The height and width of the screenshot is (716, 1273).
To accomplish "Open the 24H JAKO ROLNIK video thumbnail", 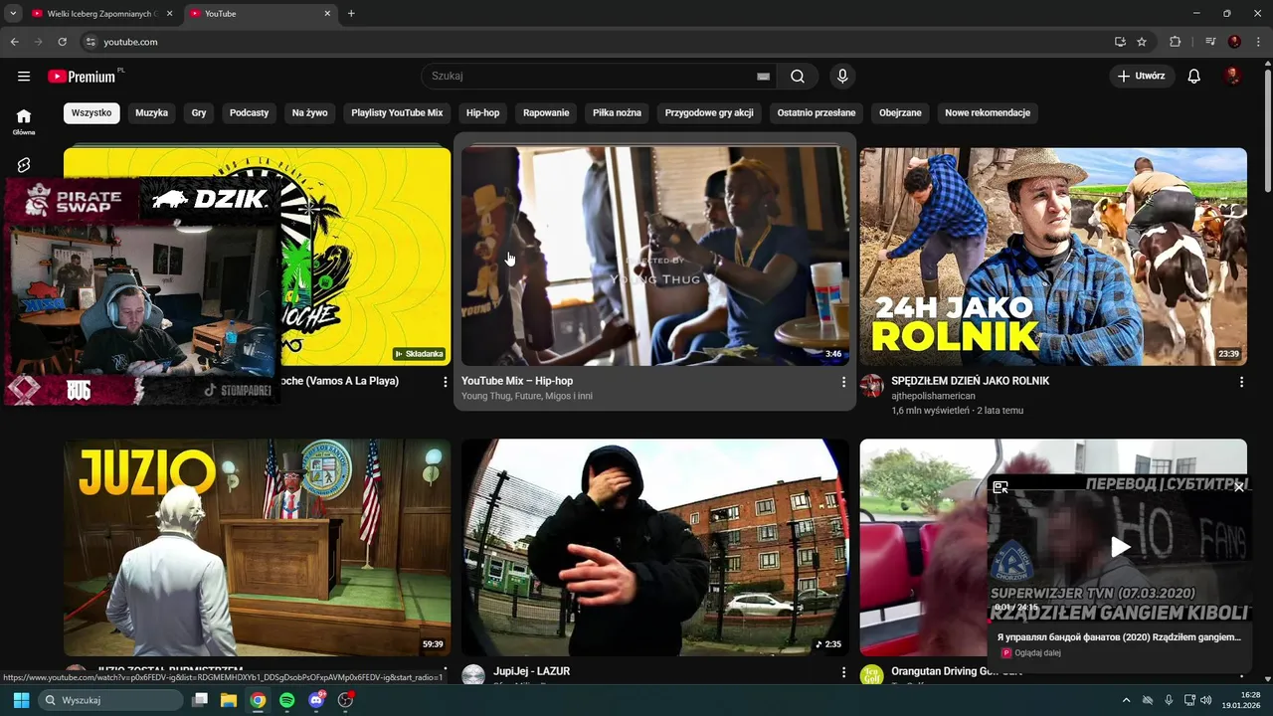I will (x=1053, y=257).
